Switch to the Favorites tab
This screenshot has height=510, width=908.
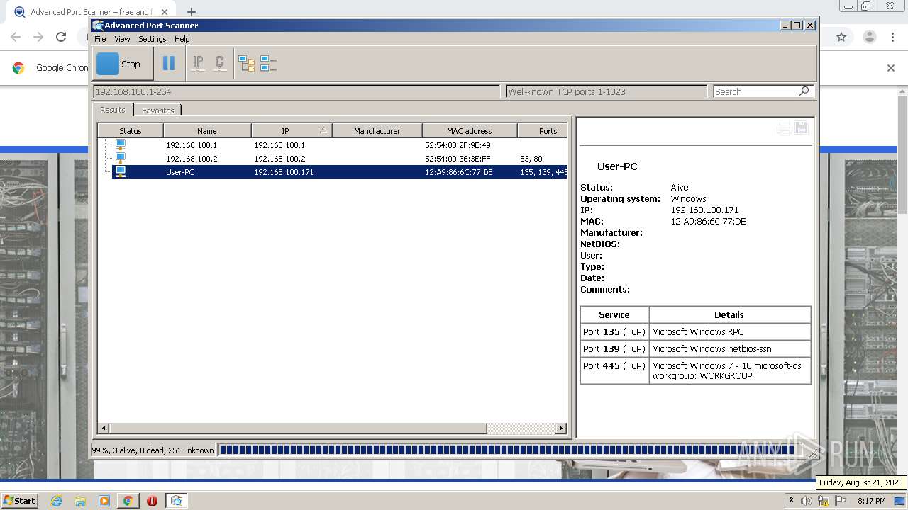tap(157, 110)
